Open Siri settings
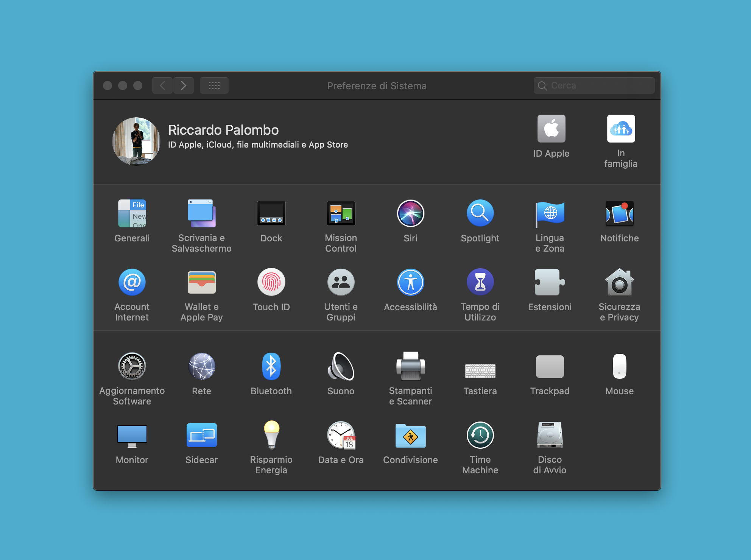Viewport: 751px width, 560px height. click(x=410, y=213)
